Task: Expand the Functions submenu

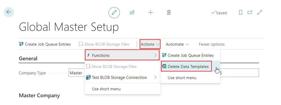Action: click(122, 55)
